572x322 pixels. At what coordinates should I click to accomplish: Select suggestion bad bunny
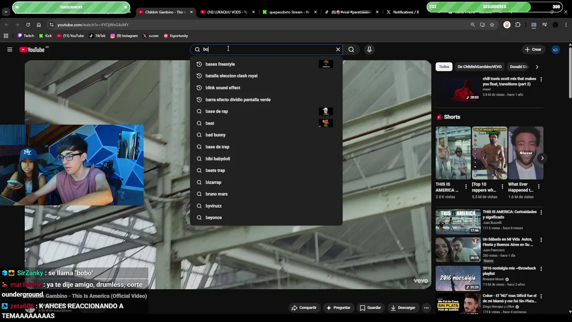pyautogui.click(x=266, y=135)
